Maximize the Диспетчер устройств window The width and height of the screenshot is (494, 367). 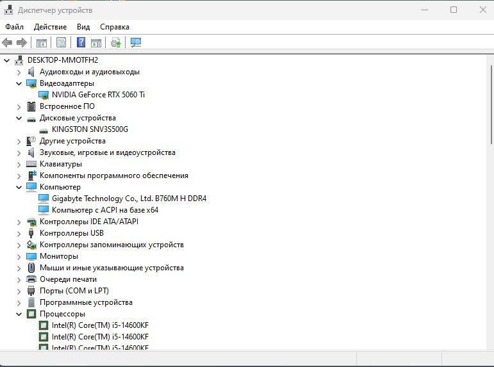454,10
